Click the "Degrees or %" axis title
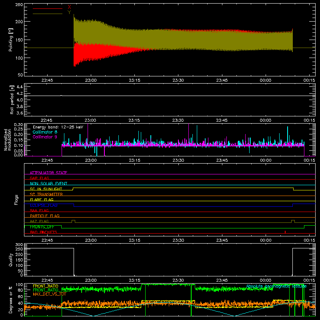Viewport: 320px width, 320px height. (x=11, y=300)
